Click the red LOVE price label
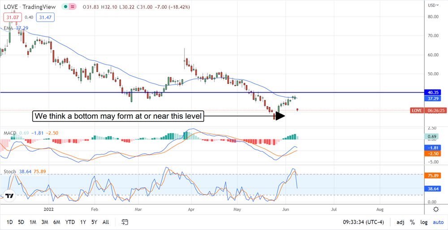 pos(417,110)
